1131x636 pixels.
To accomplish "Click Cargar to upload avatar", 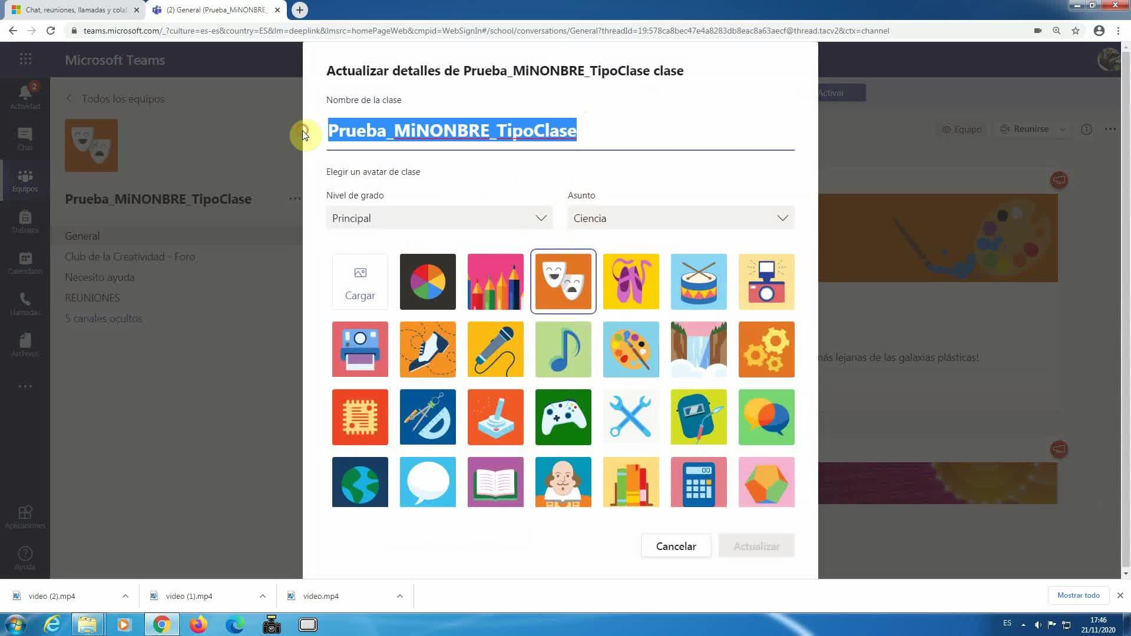I will (360, 281).
